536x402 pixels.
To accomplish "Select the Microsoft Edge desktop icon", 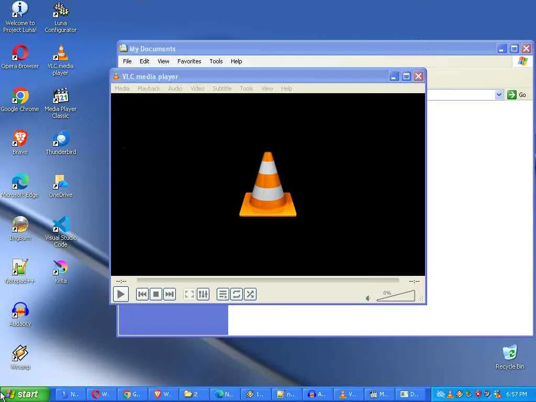I will [20, 186].
